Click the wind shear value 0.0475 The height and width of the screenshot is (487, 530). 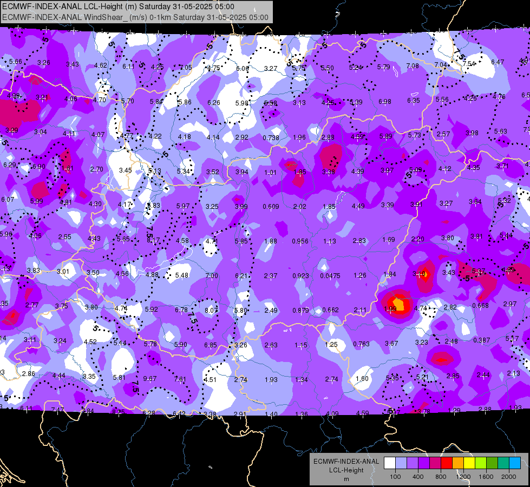(330, 276)
